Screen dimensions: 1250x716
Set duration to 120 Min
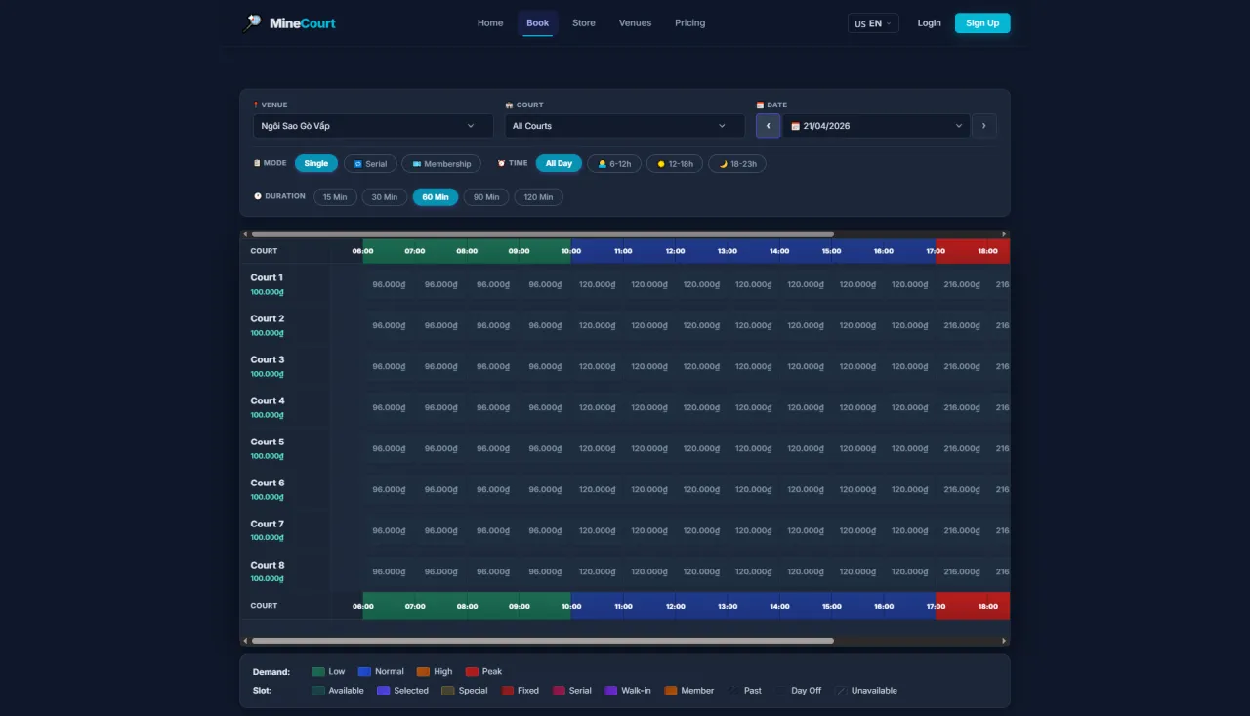click(539, 197)
